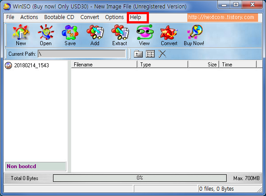Click the Max. 700MB label
The height and width of the screenshot is (196, 266).
pos(247,178)
